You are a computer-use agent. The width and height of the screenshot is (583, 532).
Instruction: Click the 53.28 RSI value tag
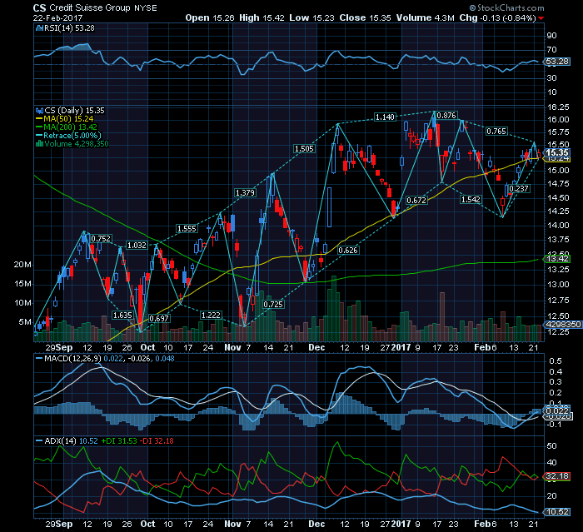557,62
